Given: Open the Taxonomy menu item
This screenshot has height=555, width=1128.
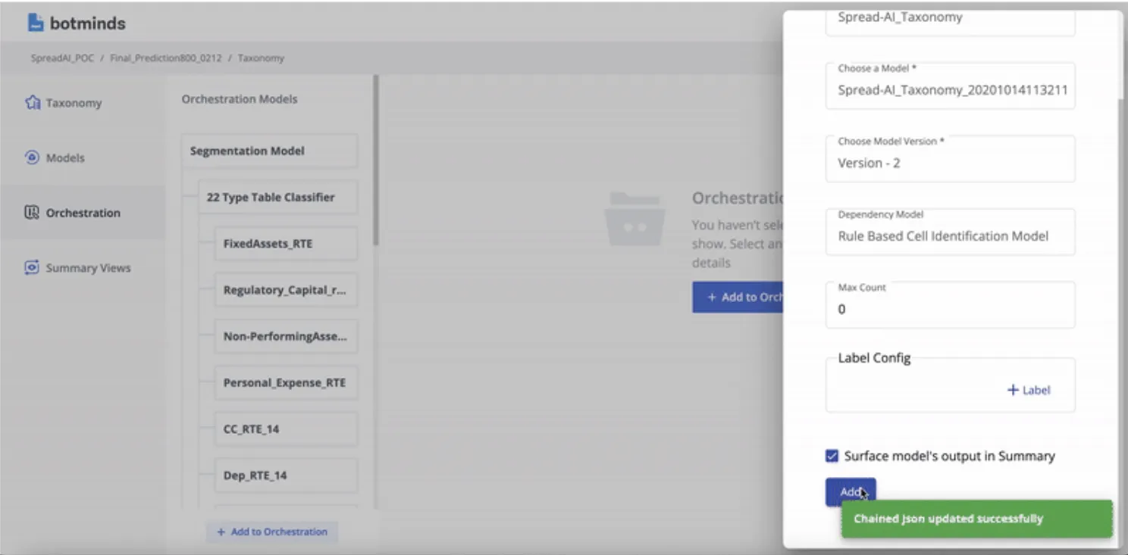Looking at the screenshot, I should (82, 103).
